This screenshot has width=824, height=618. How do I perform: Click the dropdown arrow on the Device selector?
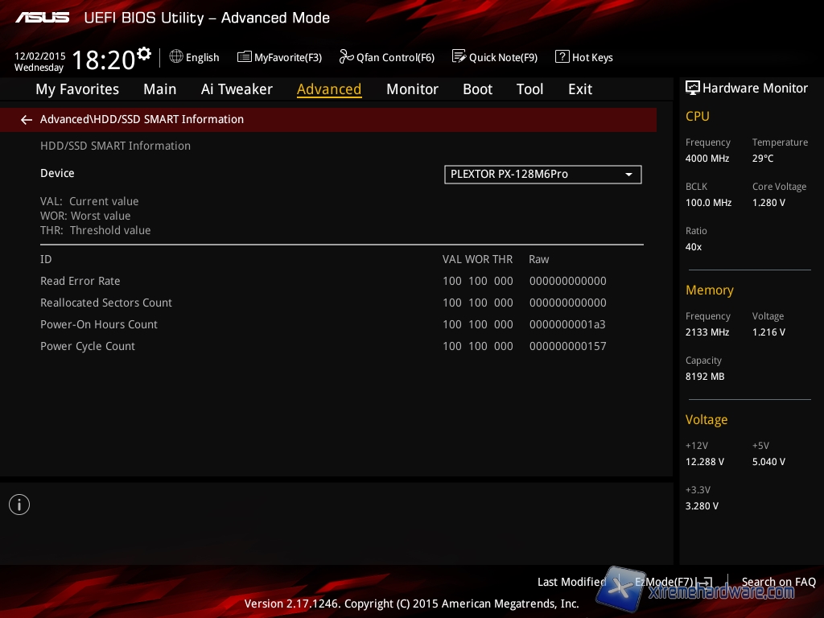coord(629,175)
